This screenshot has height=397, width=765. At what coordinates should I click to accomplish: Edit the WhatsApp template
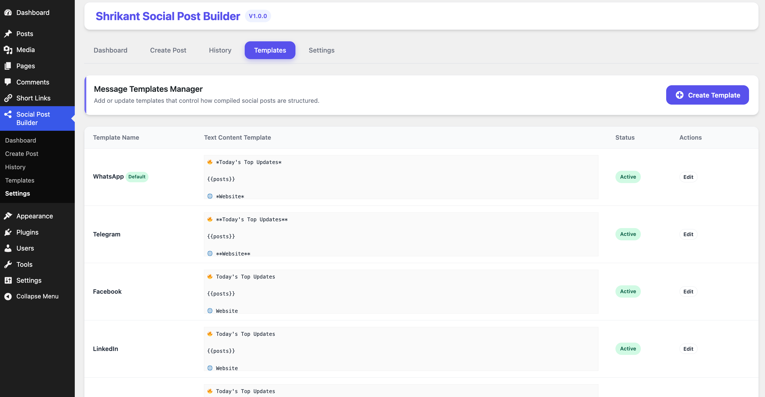tap(688, 177)
